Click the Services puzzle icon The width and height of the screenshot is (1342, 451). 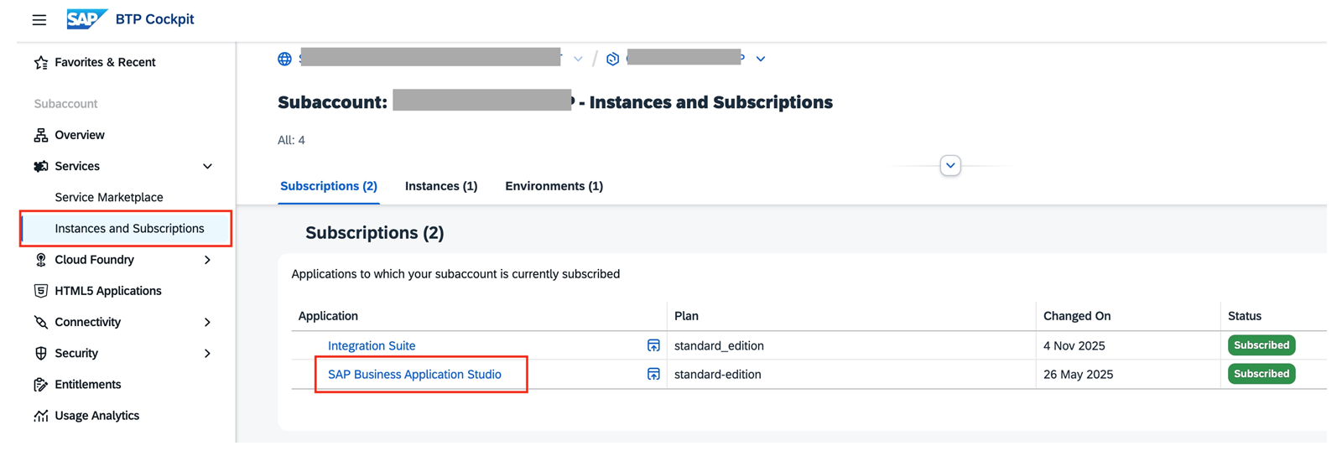pyautogui.click(x=41, y=166)
